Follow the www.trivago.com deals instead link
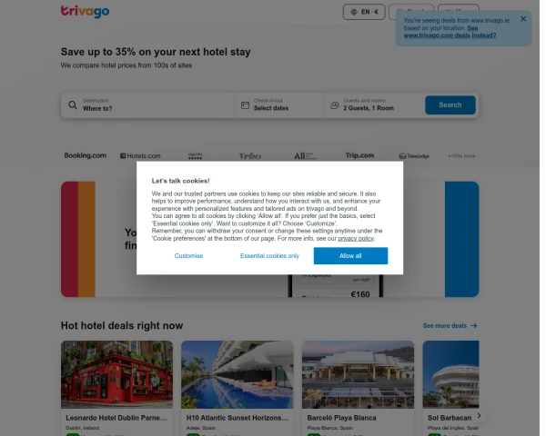This screenshot has width=546, height=436. point(450,32)
